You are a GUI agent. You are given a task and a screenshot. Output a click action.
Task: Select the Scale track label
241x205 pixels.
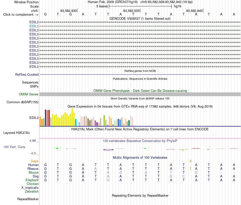point(34,6)
